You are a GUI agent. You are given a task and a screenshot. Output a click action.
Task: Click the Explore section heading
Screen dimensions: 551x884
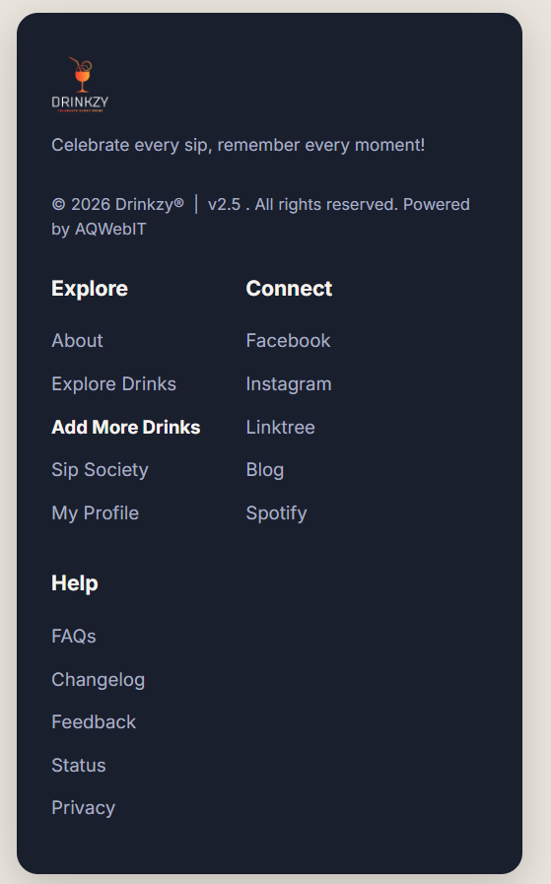click(90, 289)
